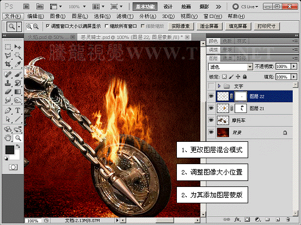Open CS Live menu
Image resolution: width=301 pixels, height=225 pixels.
[x=245, y=7]
